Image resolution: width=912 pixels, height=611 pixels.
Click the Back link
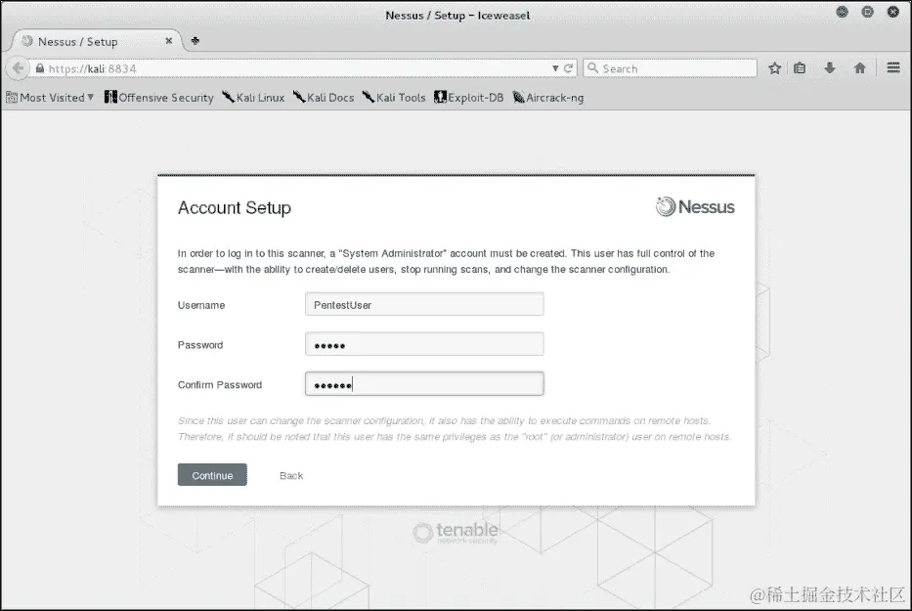point(291,475)
